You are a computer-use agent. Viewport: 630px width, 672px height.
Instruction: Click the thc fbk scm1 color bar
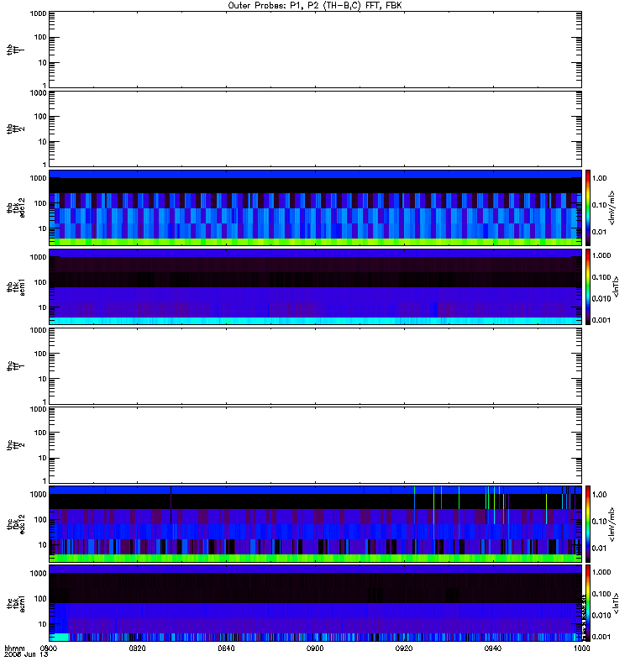click(588, 603)
